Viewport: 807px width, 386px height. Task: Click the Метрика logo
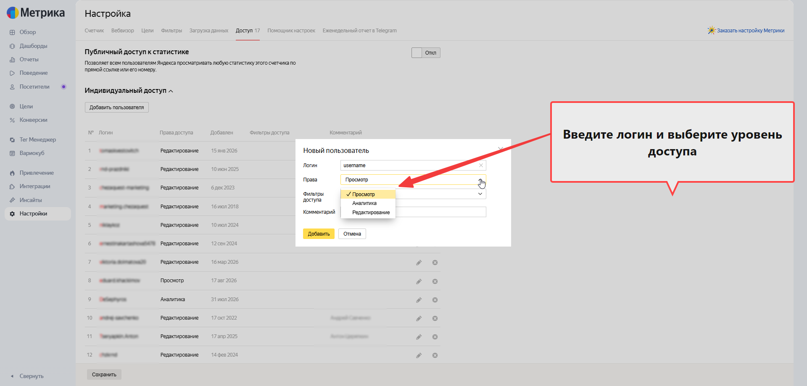(x=36, y=13)
